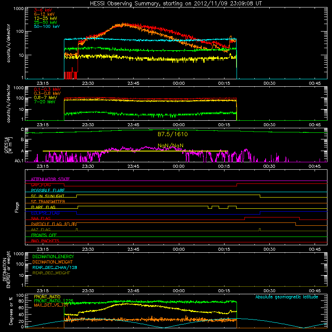The height and width of the screenshot is (332, 332).
Task: Click the FRONT_RATIO legend label
Action: click(x=47, y=297)
